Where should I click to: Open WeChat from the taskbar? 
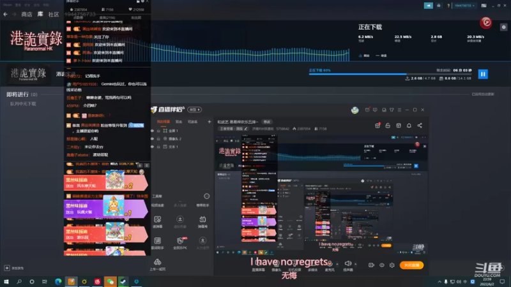pos(110,281)
